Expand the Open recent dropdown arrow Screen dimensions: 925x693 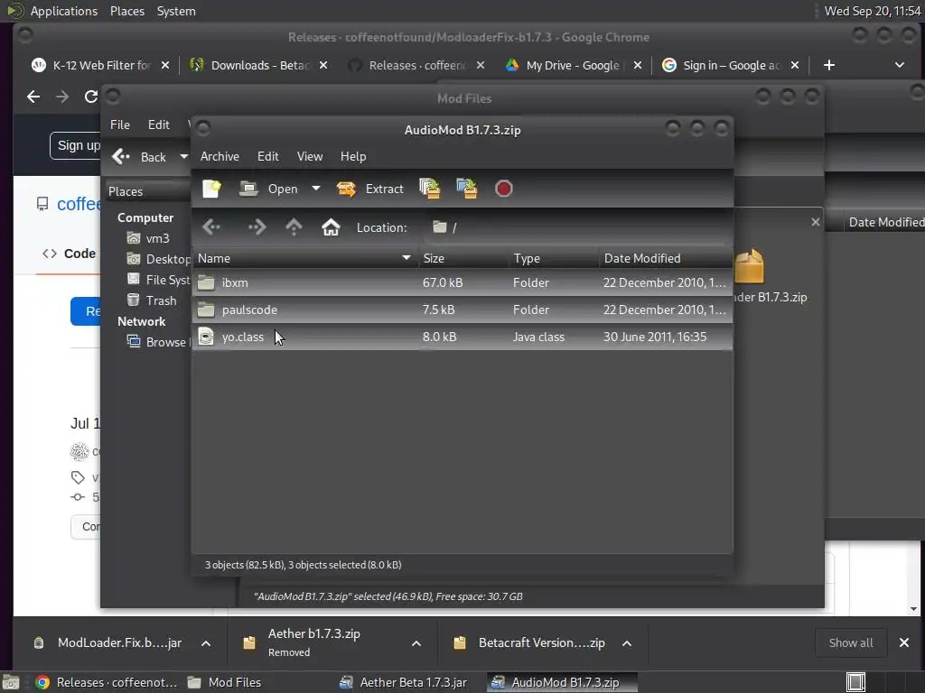(x=315, y=189)
